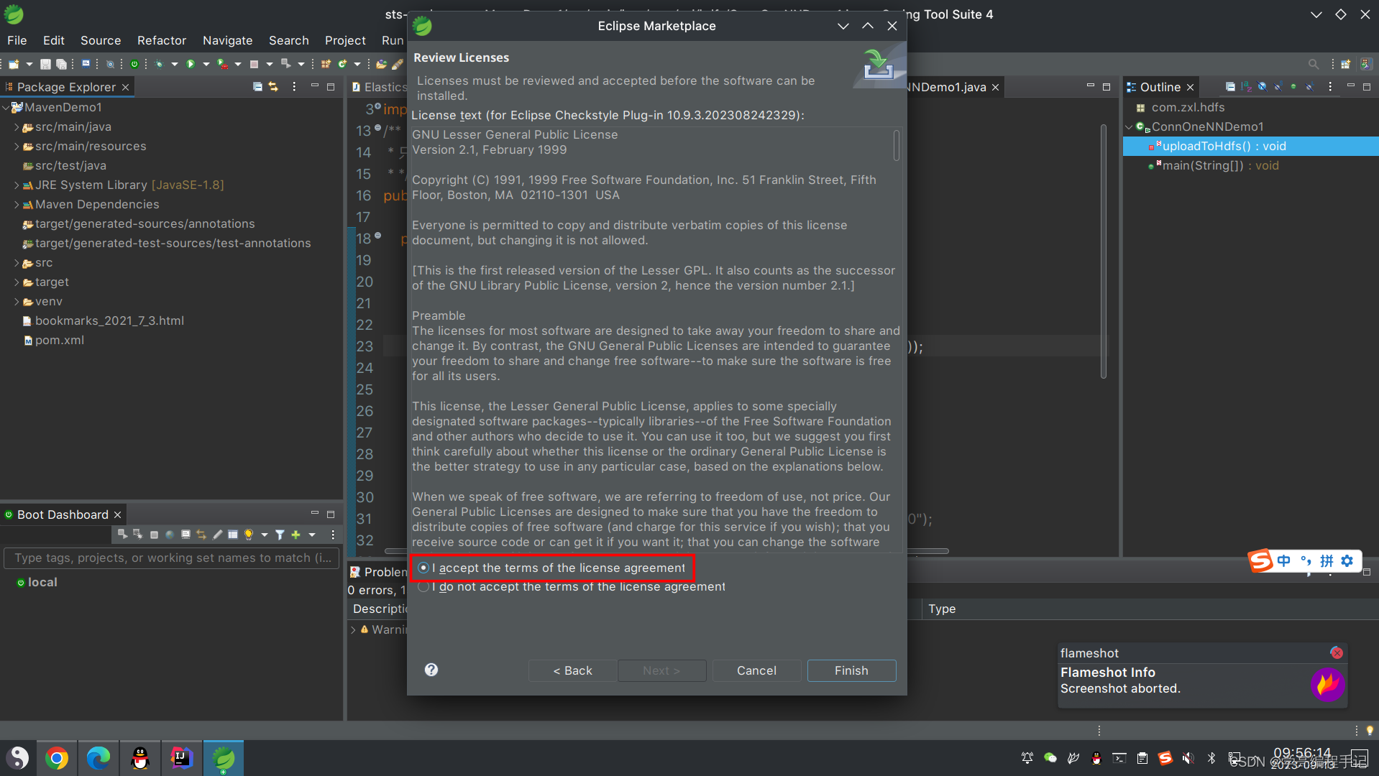Viewport: 1379px width, 776px height.
Task: Toggle alphabetical Sort in Outline view
Action: pos(1246,86)
